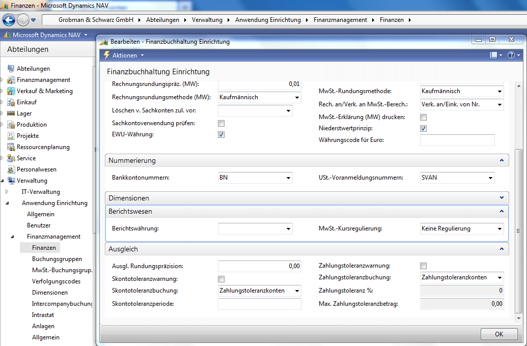Screen dimensions: 527x346
Task: Click the Abteilungen icon in the tree
Action: click(11, 69)
